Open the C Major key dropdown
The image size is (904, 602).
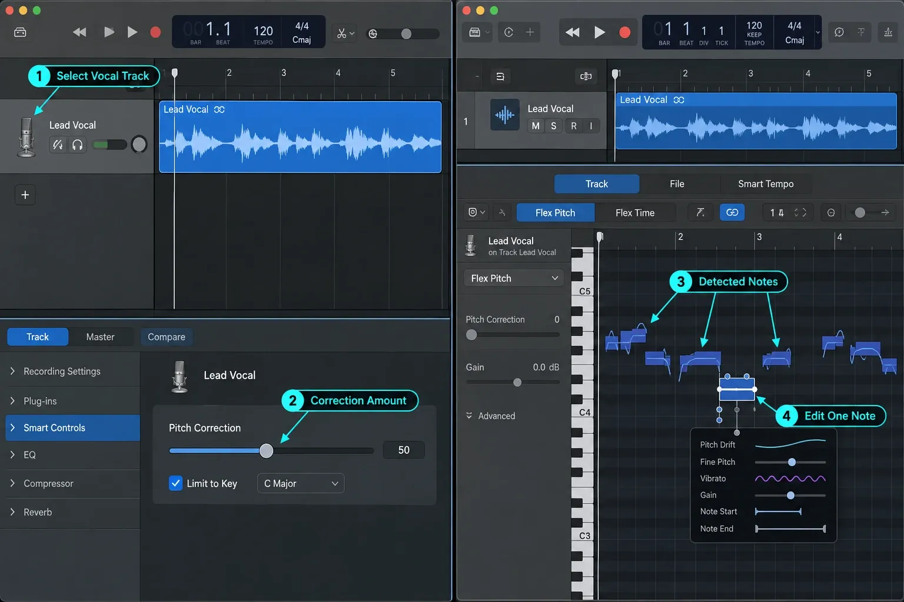pos(301,483)
